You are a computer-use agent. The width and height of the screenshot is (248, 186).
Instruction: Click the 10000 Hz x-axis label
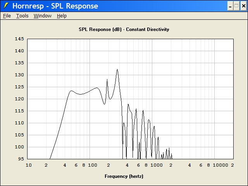(x=220, y=165)
